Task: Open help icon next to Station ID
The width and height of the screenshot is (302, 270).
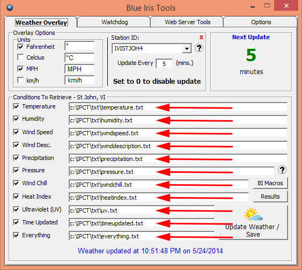Action: coord(199,48)
